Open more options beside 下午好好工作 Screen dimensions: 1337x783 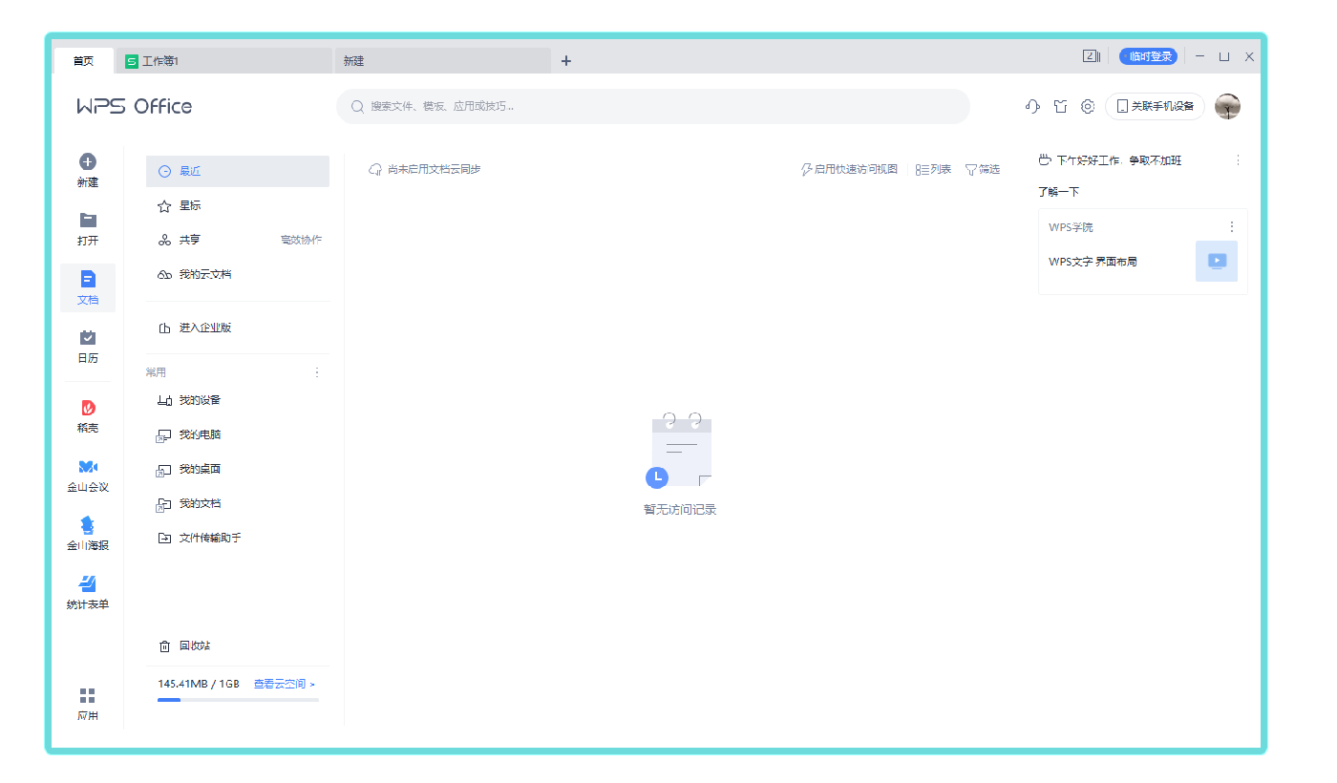[x=1239, y=160]
